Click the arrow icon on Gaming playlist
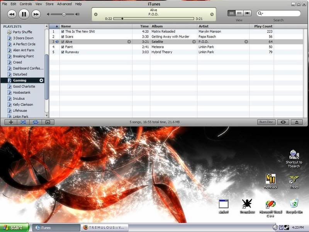The image size is (309, 232). coord(41,80)
